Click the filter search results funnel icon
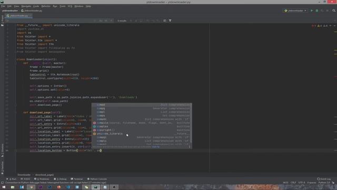 point(170,21)
